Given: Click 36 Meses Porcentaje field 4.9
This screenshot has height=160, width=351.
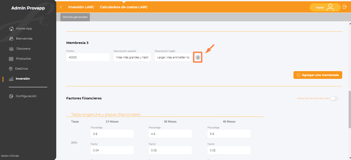Looking at the screenshot, I should pyautogui.click(x=170, y=134).
